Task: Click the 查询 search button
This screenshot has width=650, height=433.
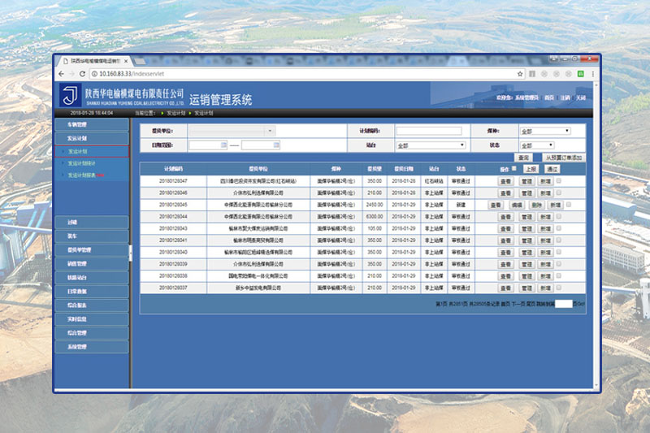Action: (524, 157)
